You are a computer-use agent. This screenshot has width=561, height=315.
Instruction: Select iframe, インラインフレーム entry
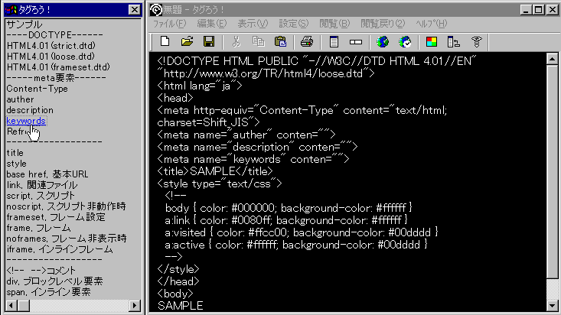[60, 249]
